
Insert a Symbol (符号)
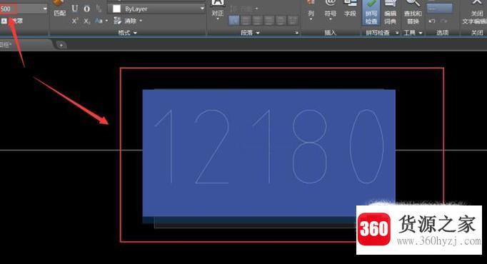point(330,10)
